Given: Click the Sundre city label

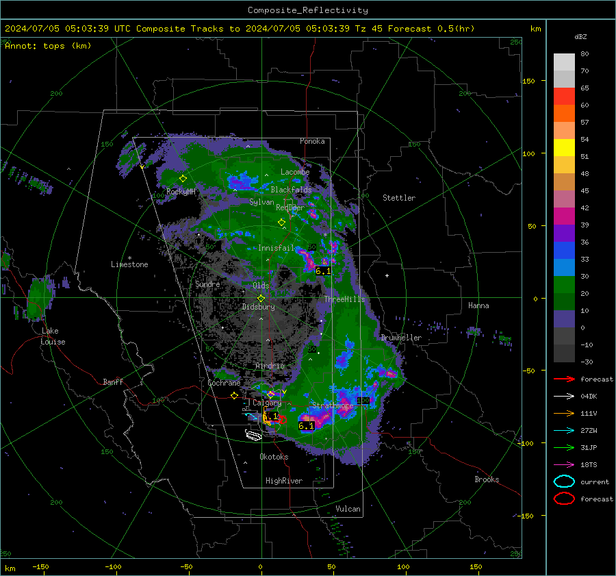Looking at the screenshot, I should tap(207, 284).
